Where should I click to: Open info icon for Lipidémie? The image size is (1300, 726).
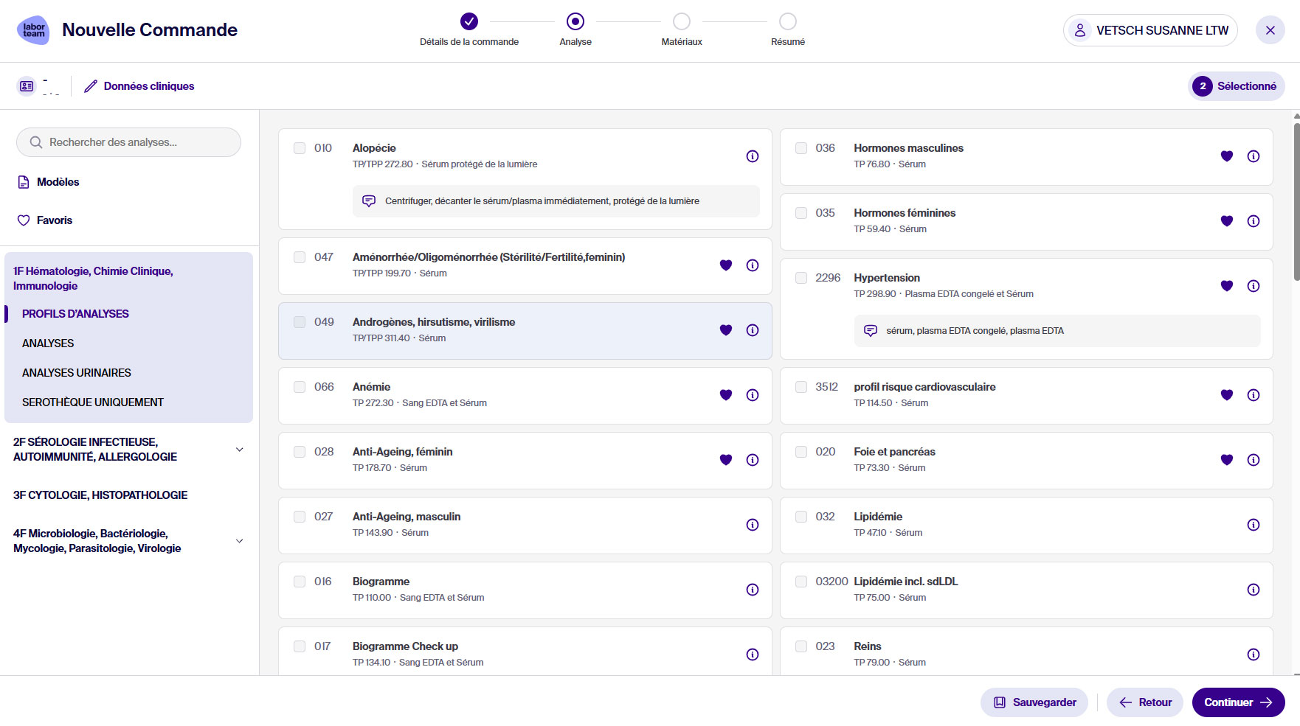(x=1253, y=525)
